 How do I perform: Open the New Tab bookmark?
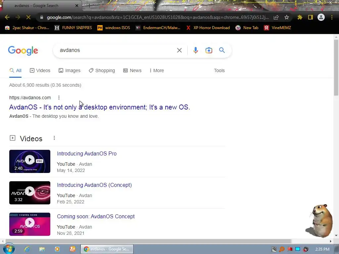pos(247,28)
